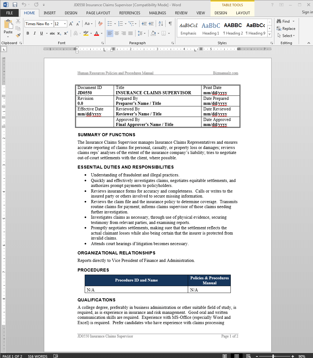The width and height of the screenshot is (313, 358).
Task: Click the 90% zoom level
Action: (302, 356)
